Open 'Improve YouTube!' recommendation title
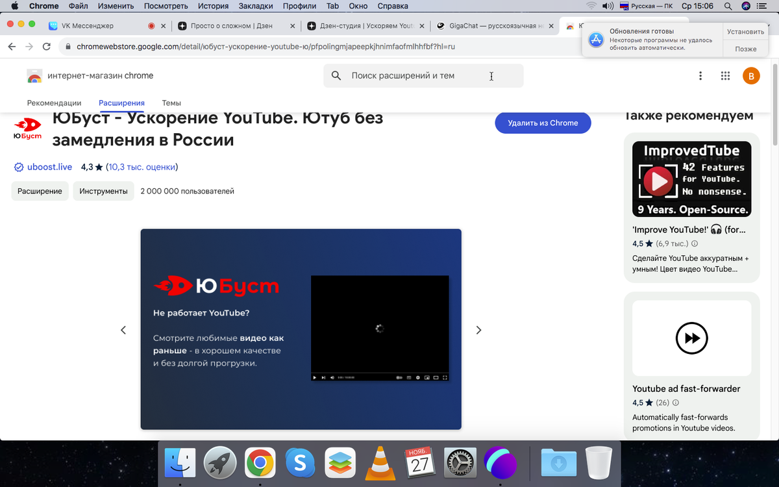 point(689,229)
